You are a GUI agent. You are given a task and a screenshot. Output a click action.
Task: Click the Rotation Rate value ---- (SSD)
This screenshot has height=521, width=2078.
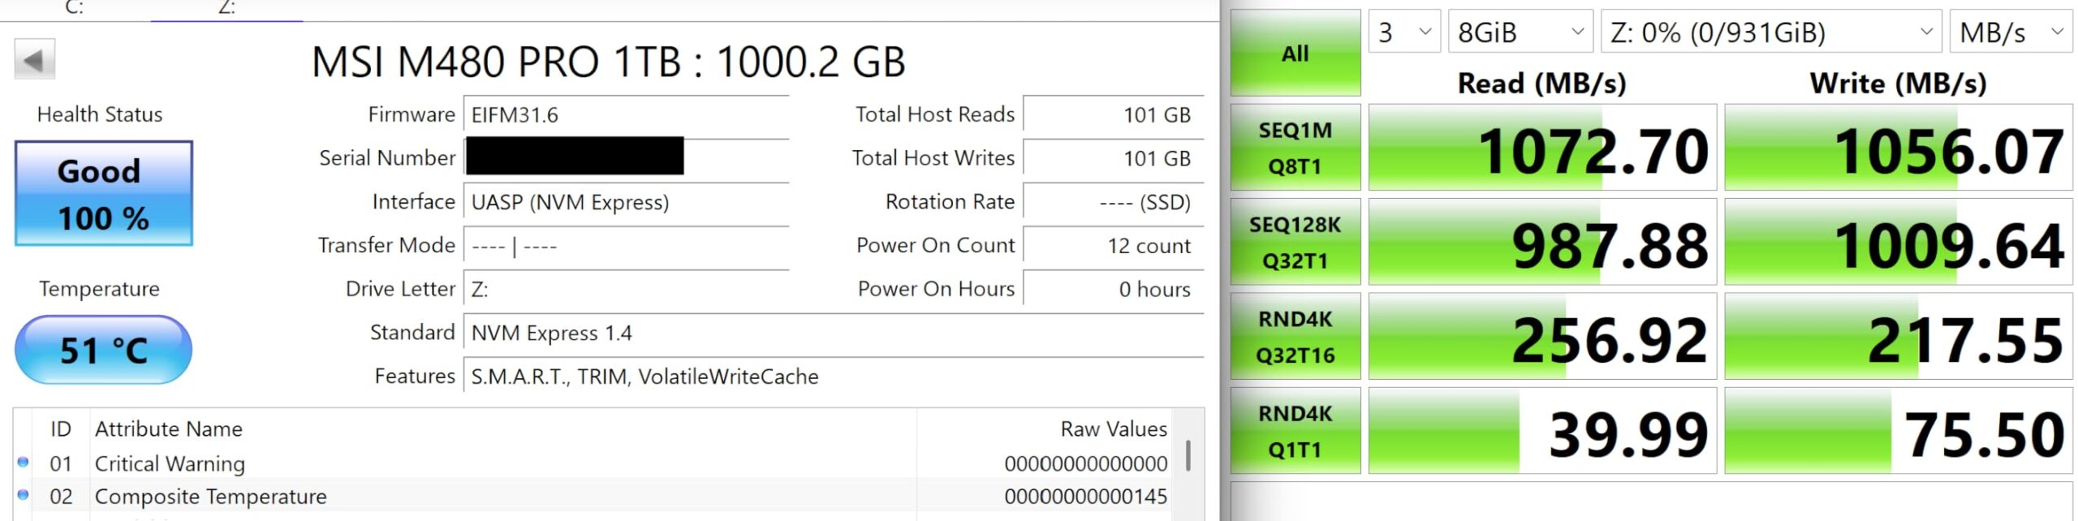(1113, 201)
